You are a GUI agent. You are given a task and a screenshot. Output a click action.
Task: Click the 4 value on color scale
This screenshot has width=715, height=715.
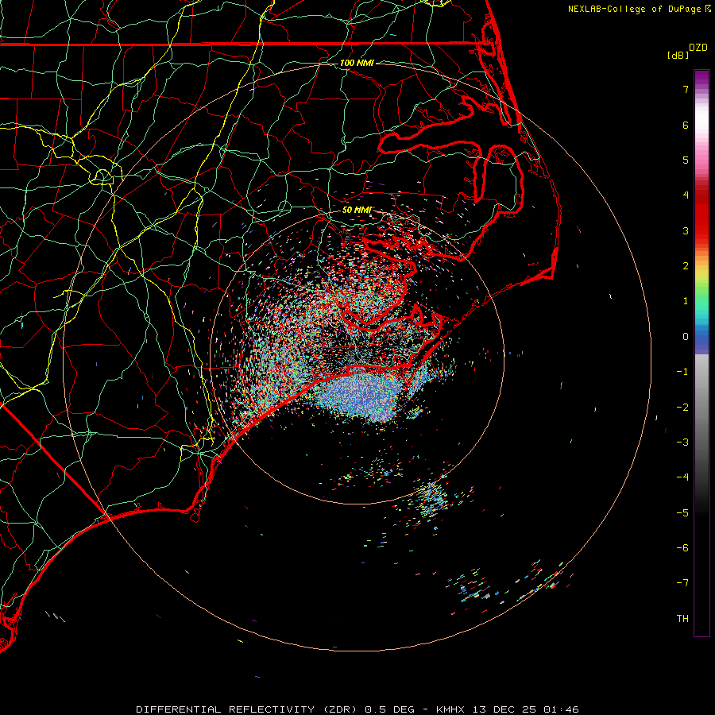coord(686,195)
